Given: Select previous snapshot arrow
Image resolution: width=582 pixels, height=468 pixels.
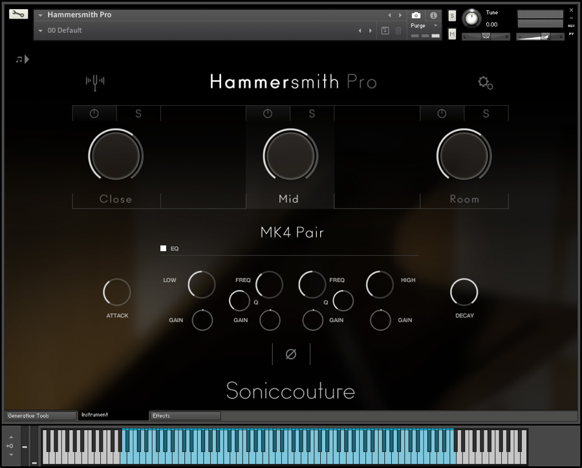Looking at the screenshot, I should 360,31.
